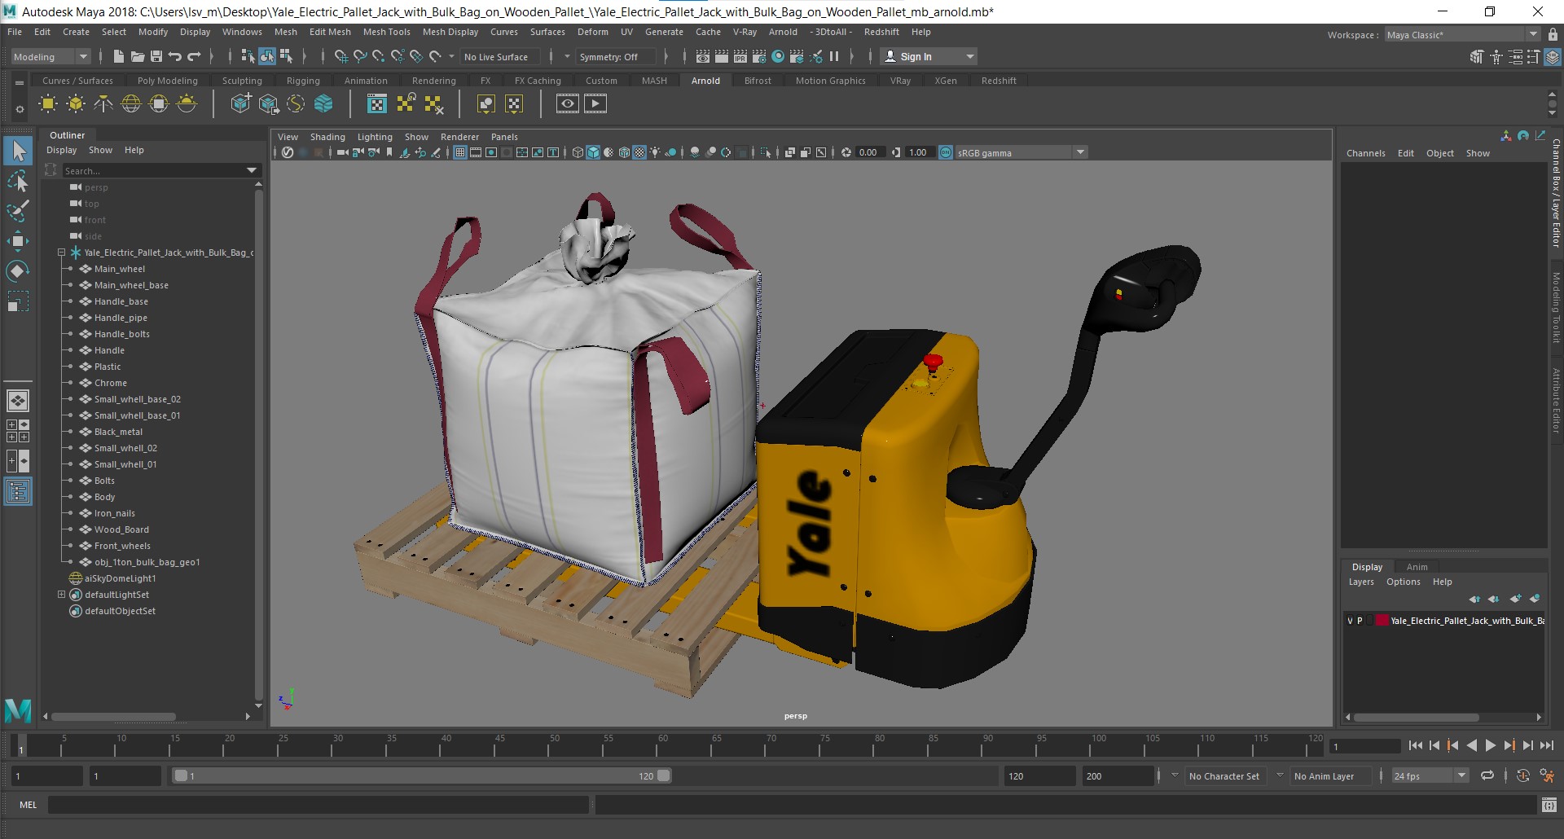1564x839 pixels.
Task: Click the Redo arrow icon
Action: [194, 56]
